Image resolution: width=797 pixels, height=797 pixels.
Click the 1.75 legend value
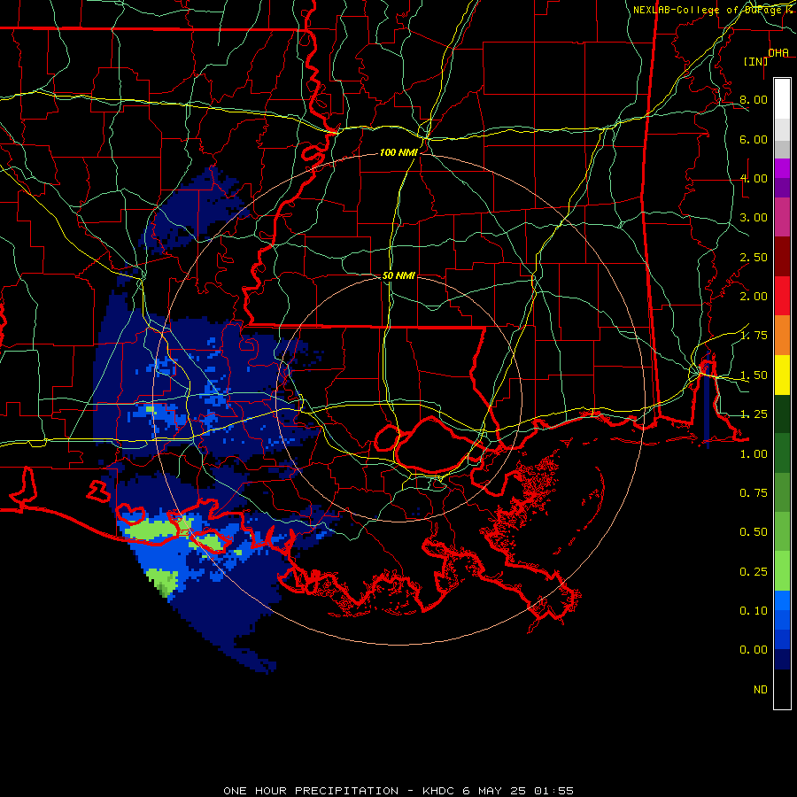pos(754,336)
